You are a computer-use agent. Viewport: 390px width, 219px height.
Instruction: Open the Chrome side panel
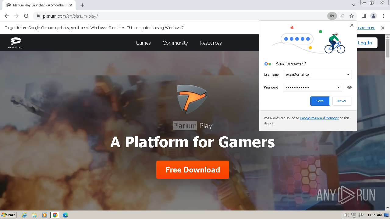pos(363,16)
